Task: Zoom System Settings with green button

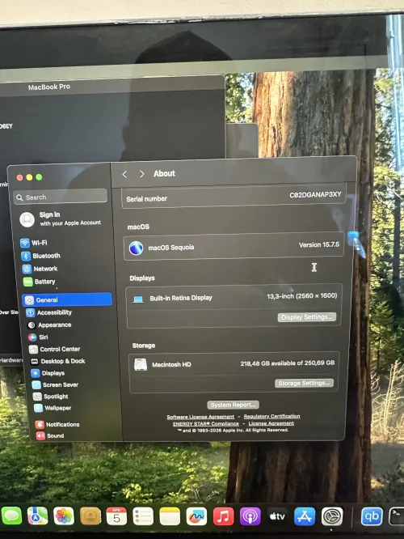Action: coord(39,176)
